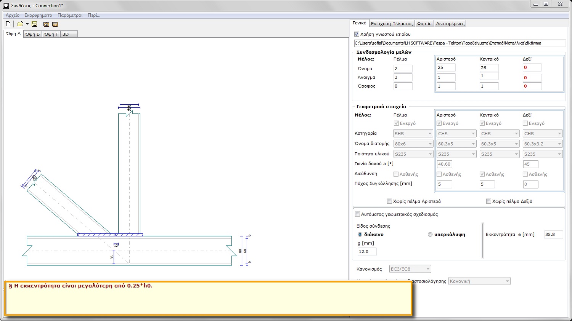Click the building file path field
Image resolution: width=572 pixels, height=321 pixels.
click(x=460, y=43)
